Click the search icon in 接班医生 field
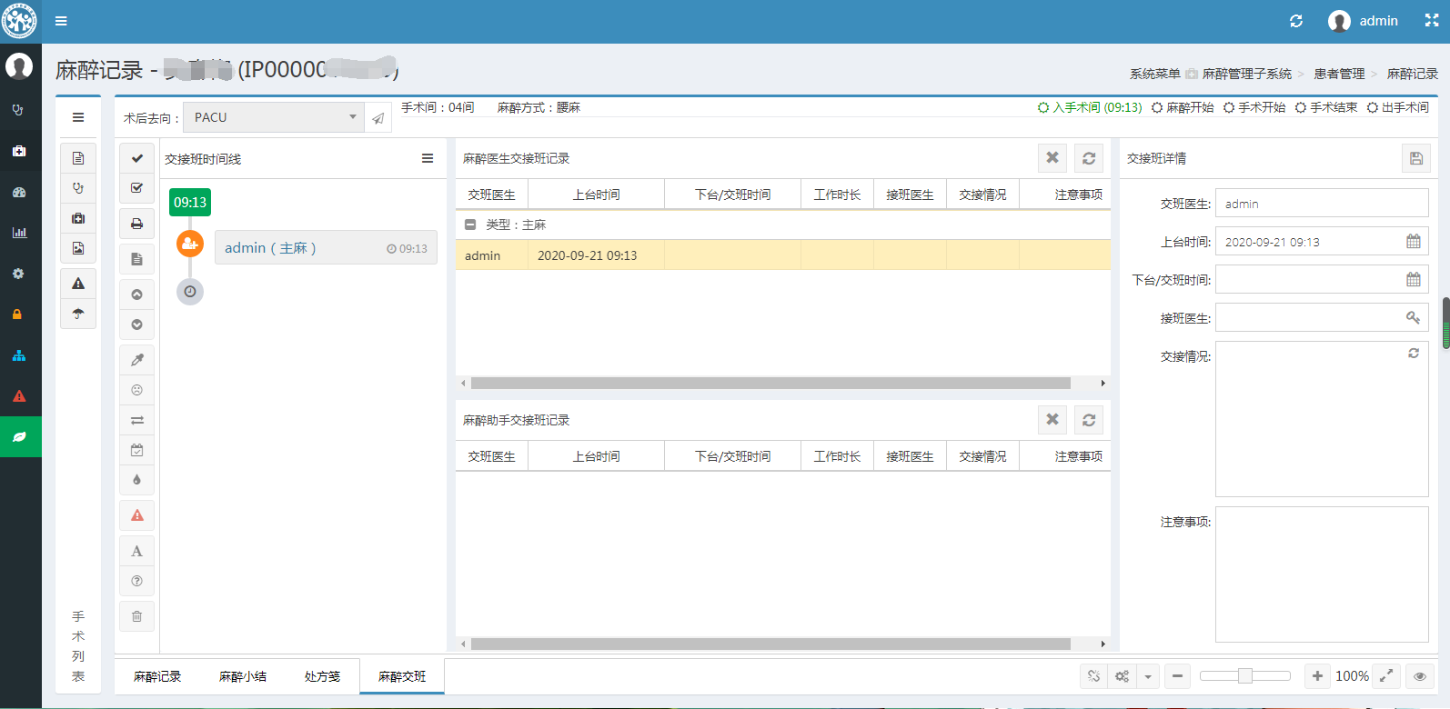1450x709 pixels. pos(1413,318)
